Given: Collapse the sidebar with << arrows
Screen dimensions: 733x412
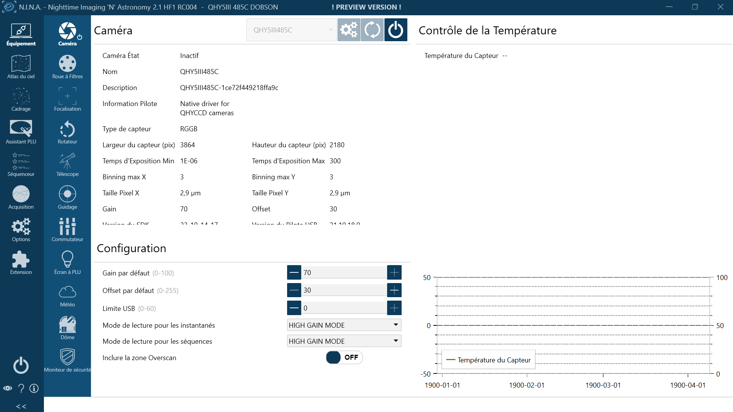Looking at the screenshot, I should pos(21,406).
